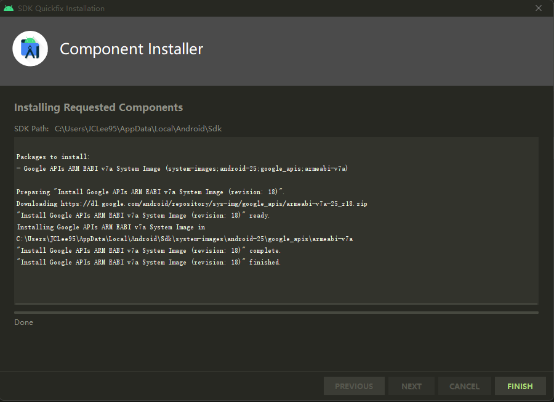Image resolution: width=554 pixels, height=402 pixels.
Task: Click the log line ending with "complete."
Action: click(x=148, y=250)
